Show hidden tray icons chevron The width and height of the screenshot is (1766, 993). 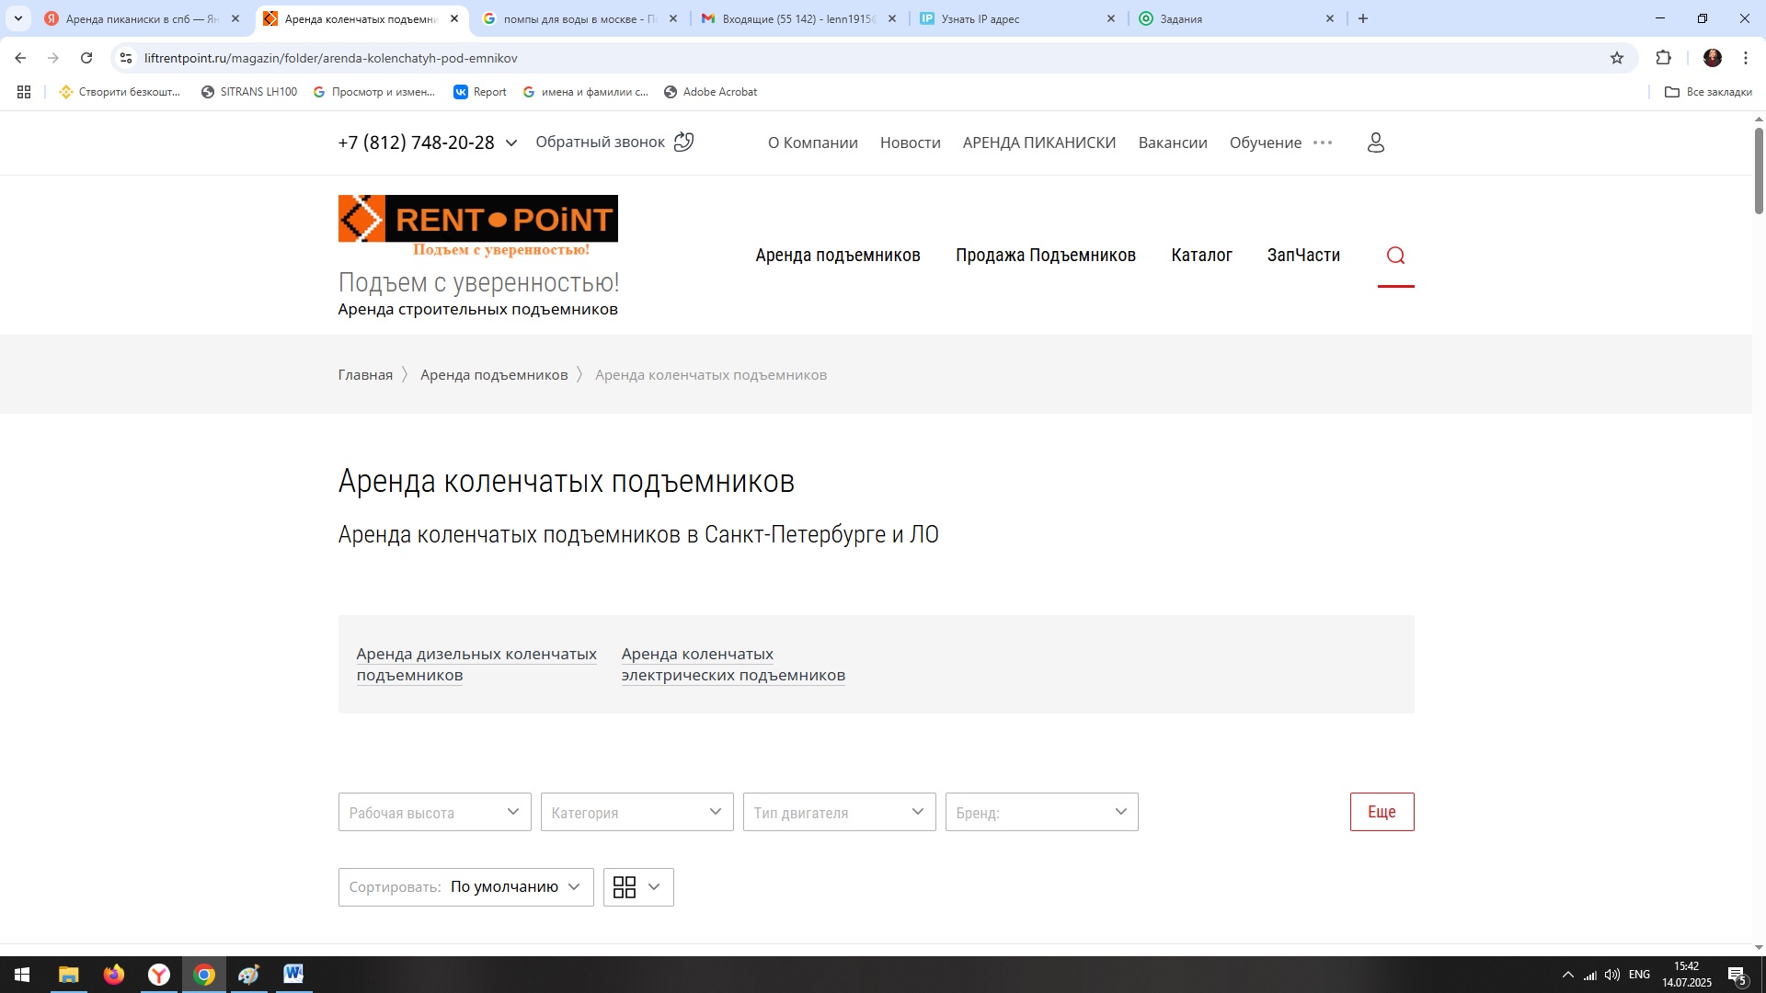[x=1568, y=975]
